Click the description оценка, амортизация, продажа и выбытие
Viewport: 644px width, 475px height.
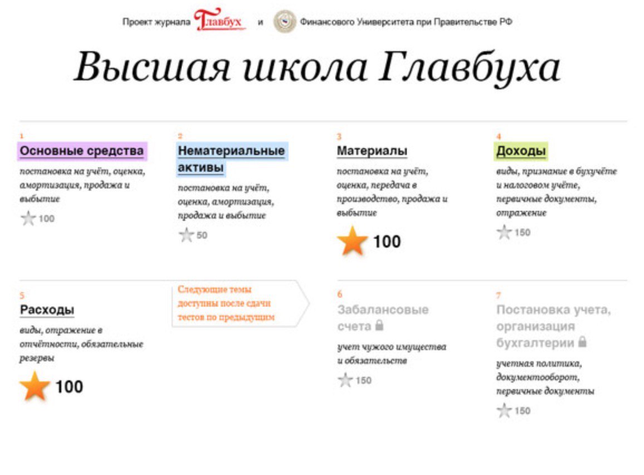point(226,201)
